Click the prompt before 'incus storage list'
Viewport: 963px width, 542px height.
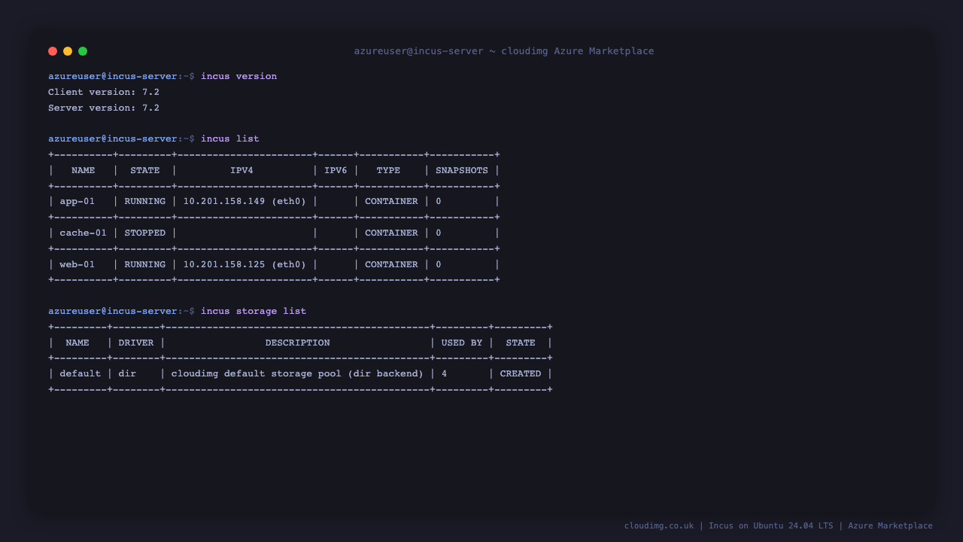(121, 311)
